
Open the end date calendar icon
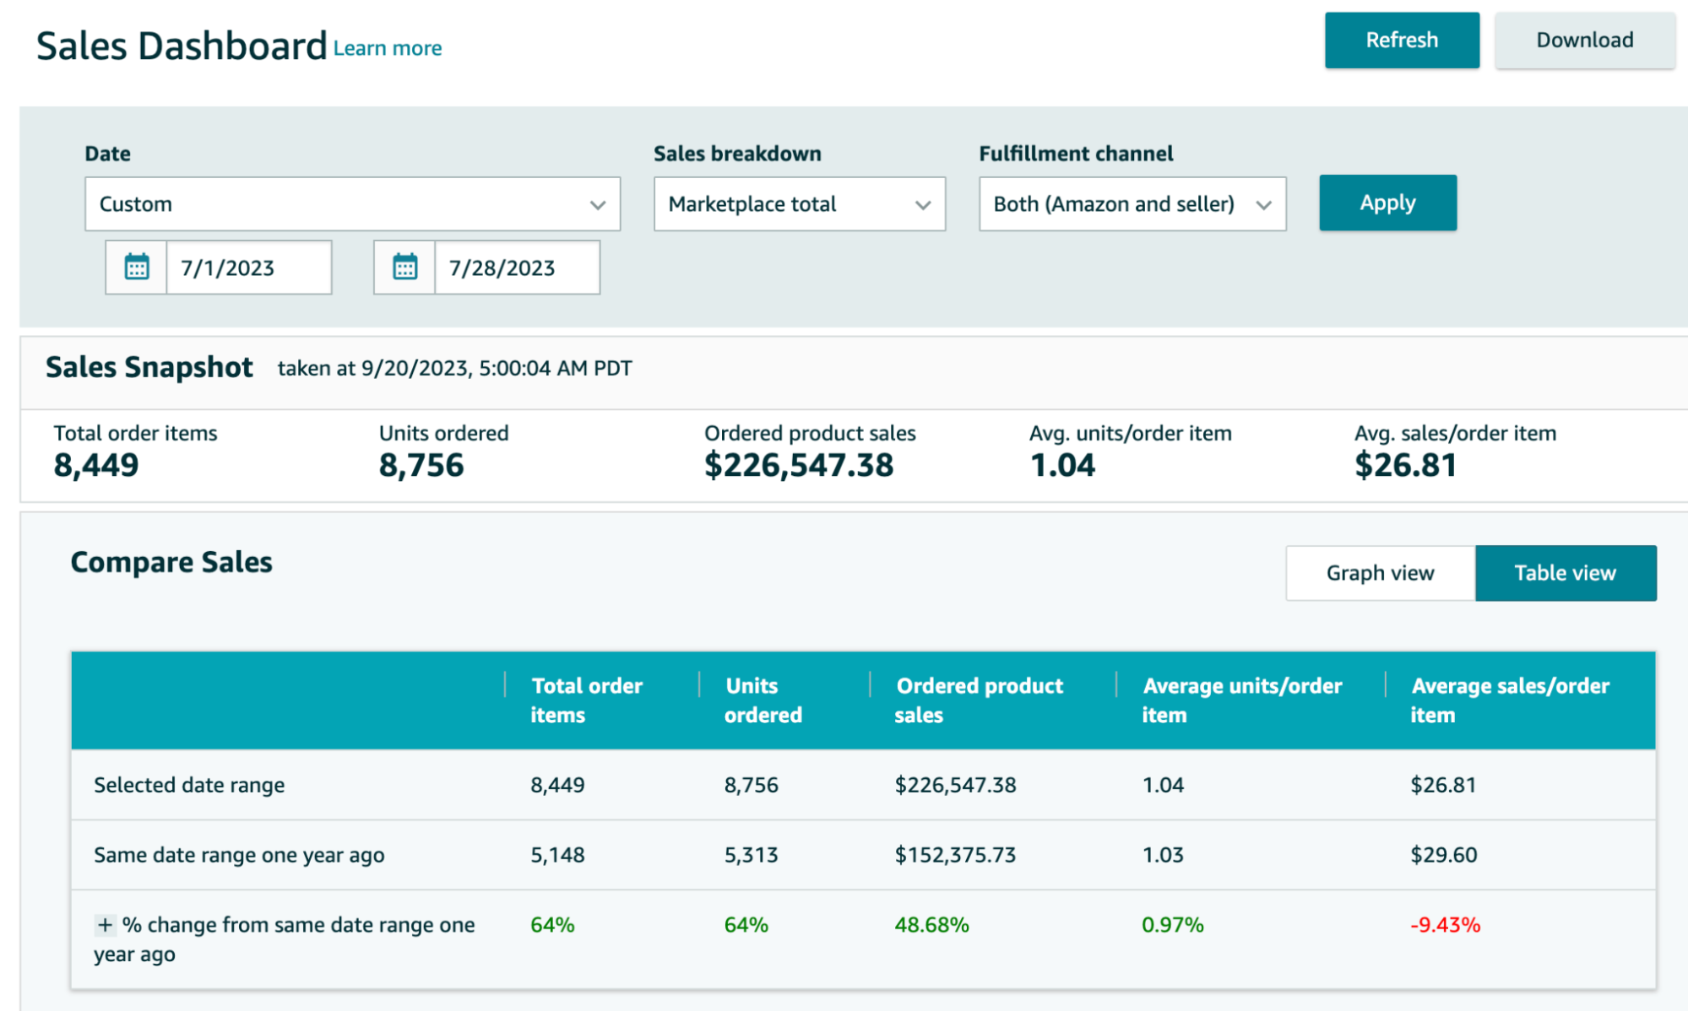(x=404, y=267)
